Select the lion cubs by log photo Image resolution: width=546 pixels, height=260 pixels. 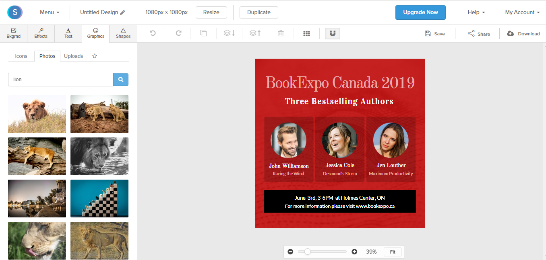[x=99, y=114]
